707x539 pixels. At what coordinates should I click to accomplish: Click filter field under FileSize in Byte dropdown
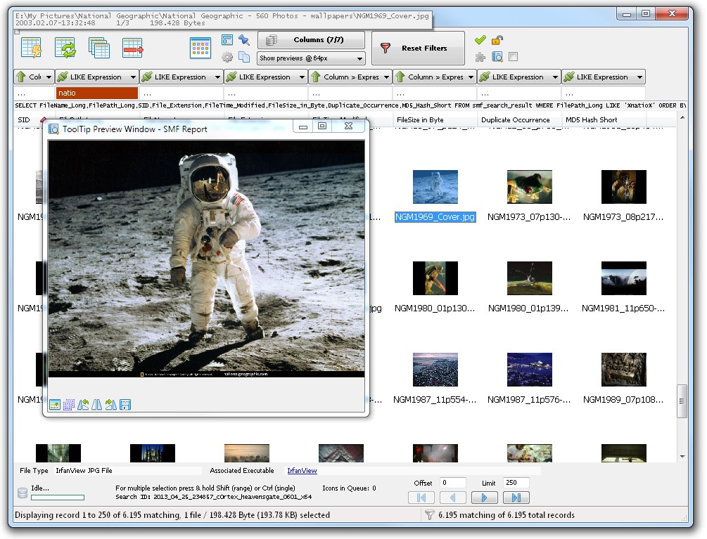(x=435, y=93)
